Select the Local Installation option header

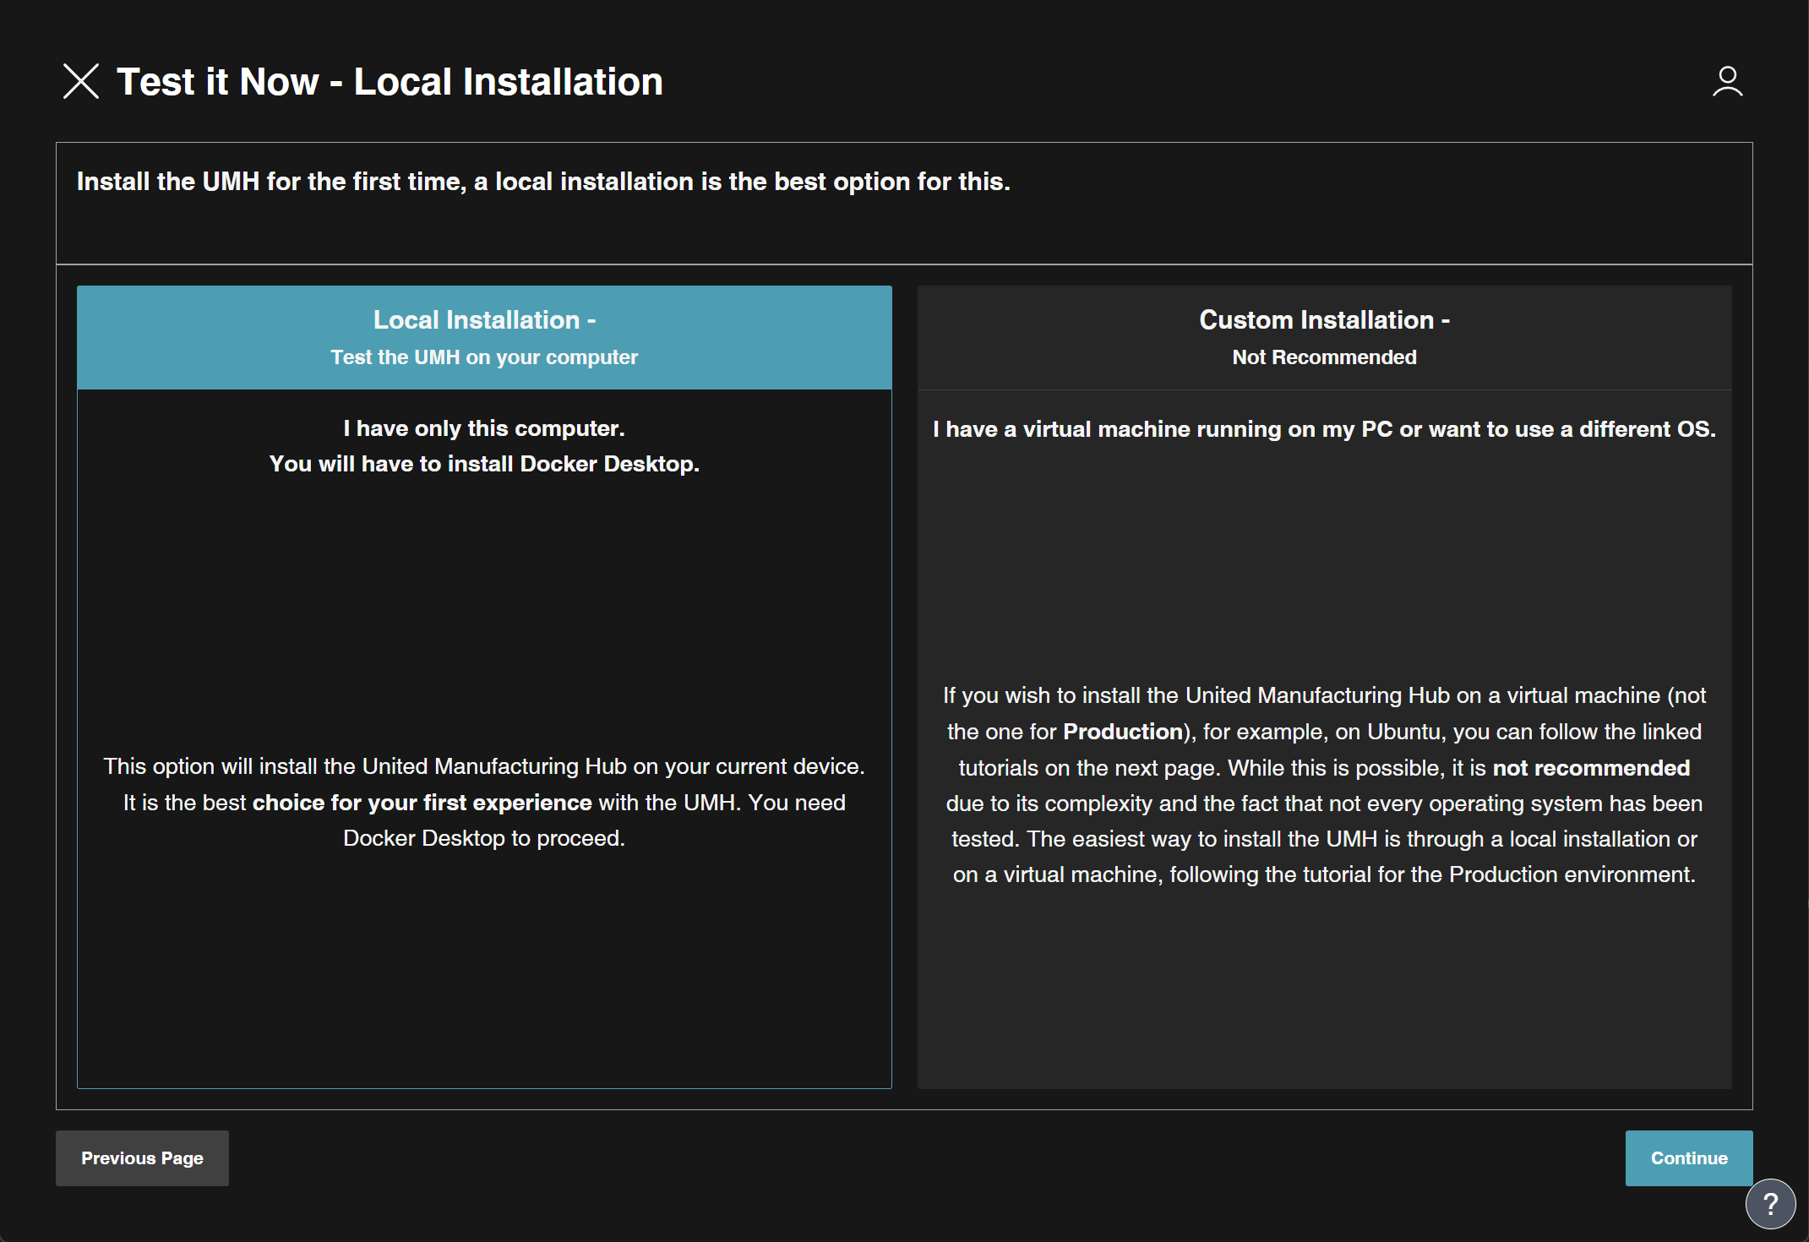pyautogui.click(x=484, y=320)
